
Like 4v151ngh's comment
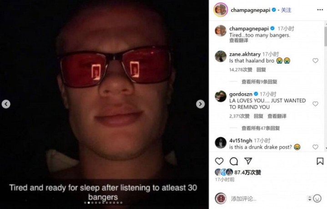(x=315, y=147)
